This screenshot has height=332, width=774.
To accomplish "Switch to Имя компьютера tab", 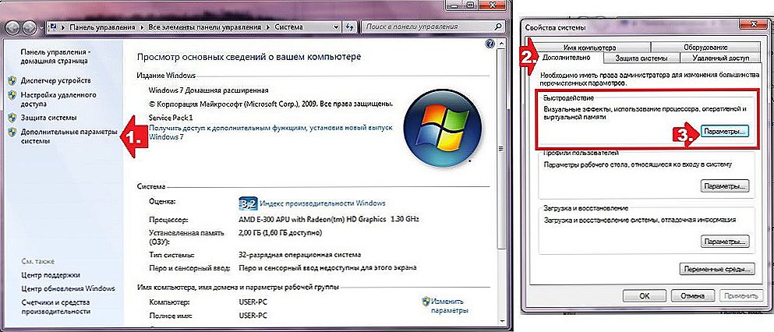I will (x=589, y=48).
